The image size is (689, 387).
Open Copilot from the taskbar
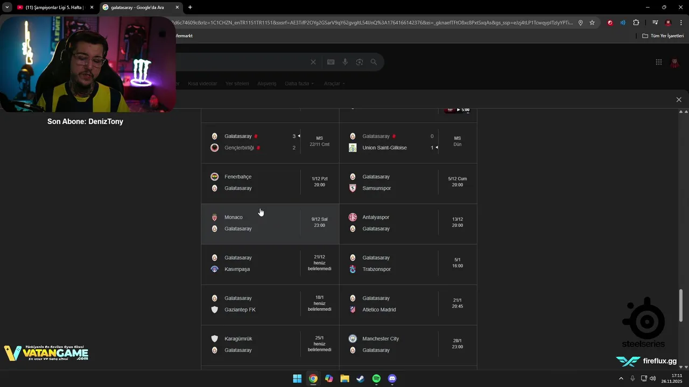tap(329, 378)
